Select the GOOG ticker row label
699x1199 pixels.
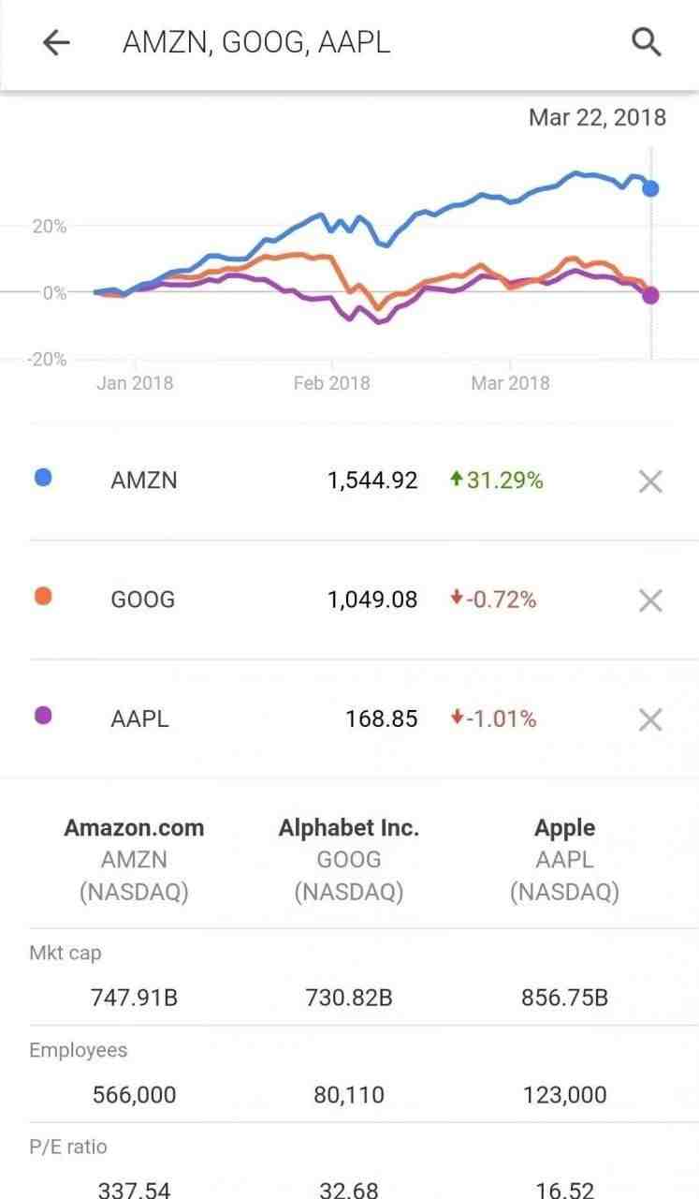143,599
